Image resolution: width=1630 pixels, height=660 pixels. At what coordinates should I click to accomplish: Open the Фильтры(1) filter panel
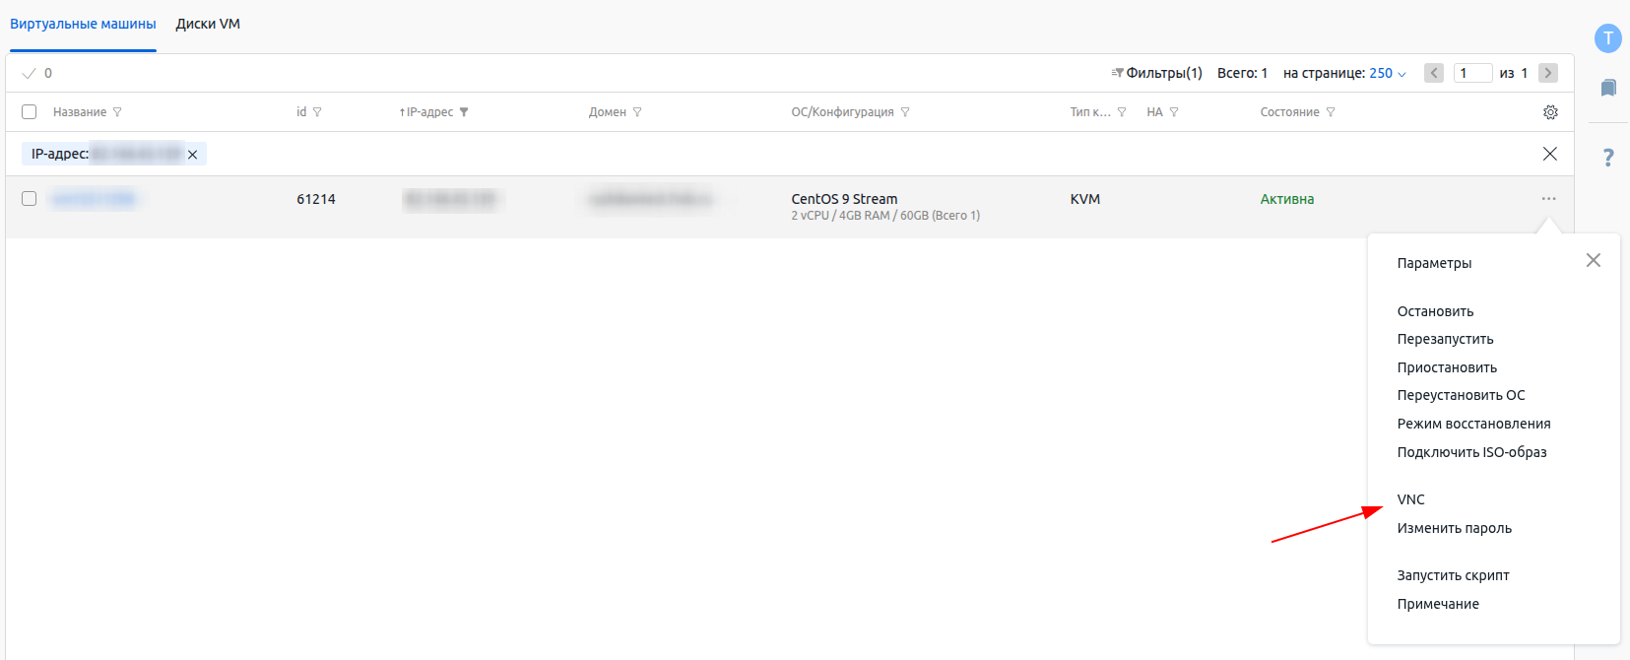coord(1156,73)
